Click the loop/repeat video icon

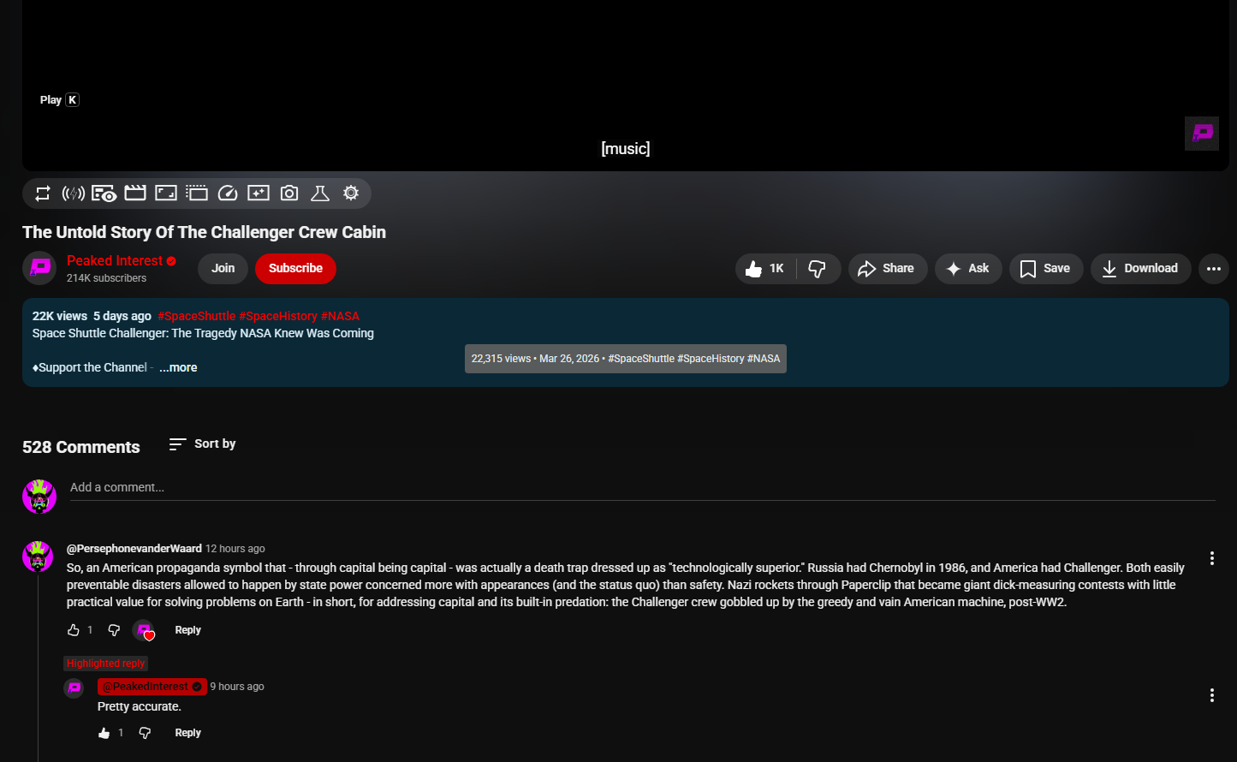tap(43, 193)
